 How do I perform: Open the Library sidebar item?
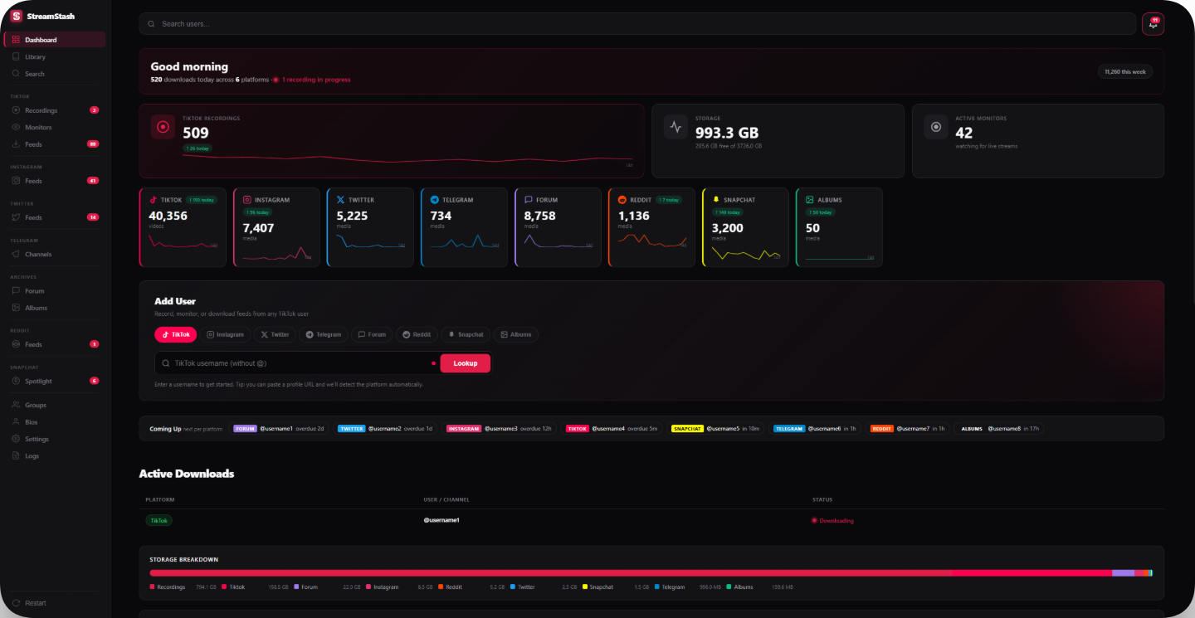tap(35, 57)
